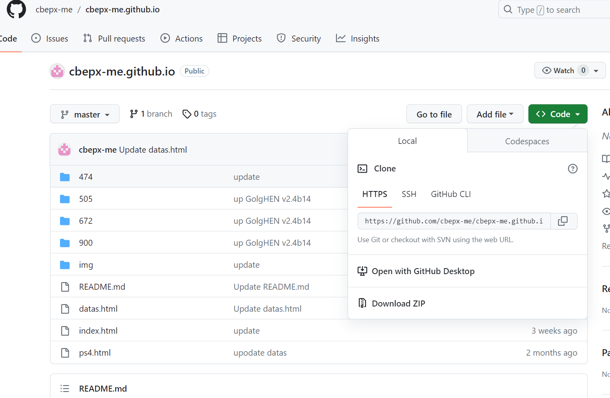
Task: Copy the HTTPS clone URL
Action: (x=563, y=221)
